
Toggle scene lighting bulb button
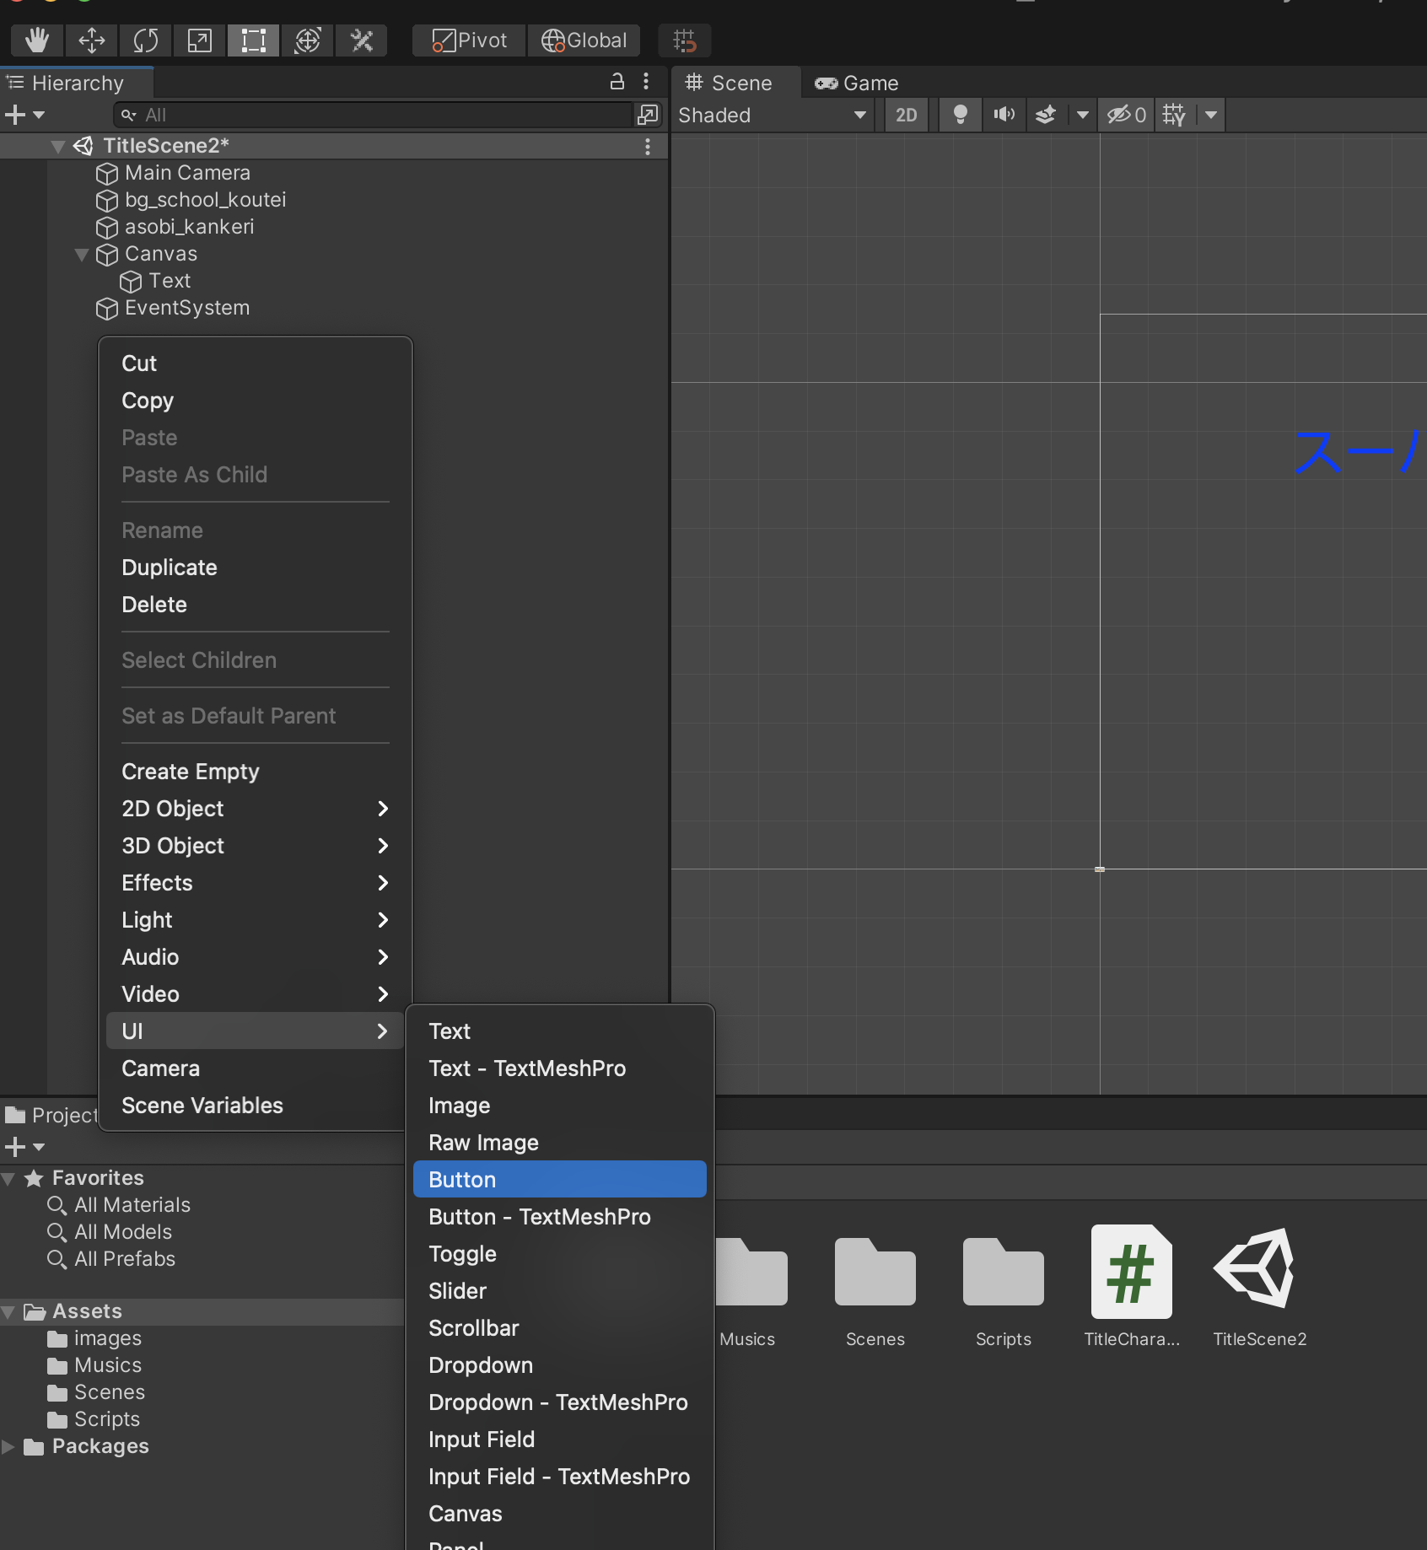tap(959, 115)
